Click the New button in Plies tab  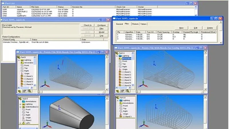pyautogui.click(x=181, y=28)
